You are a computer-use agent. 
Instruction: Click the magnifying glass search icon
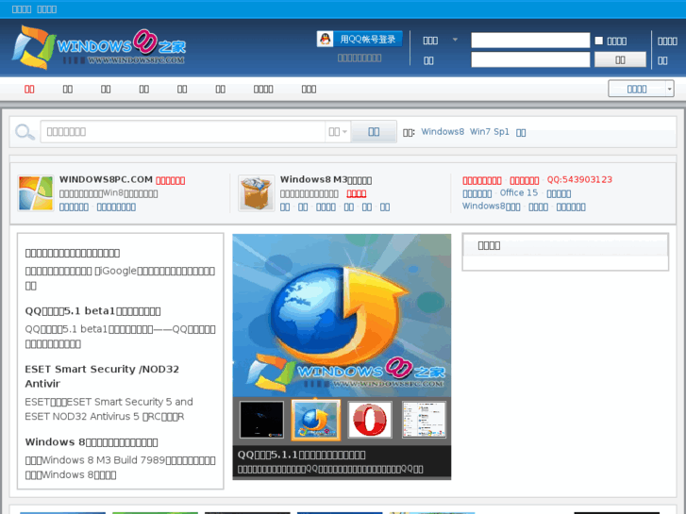pos(25,132)
